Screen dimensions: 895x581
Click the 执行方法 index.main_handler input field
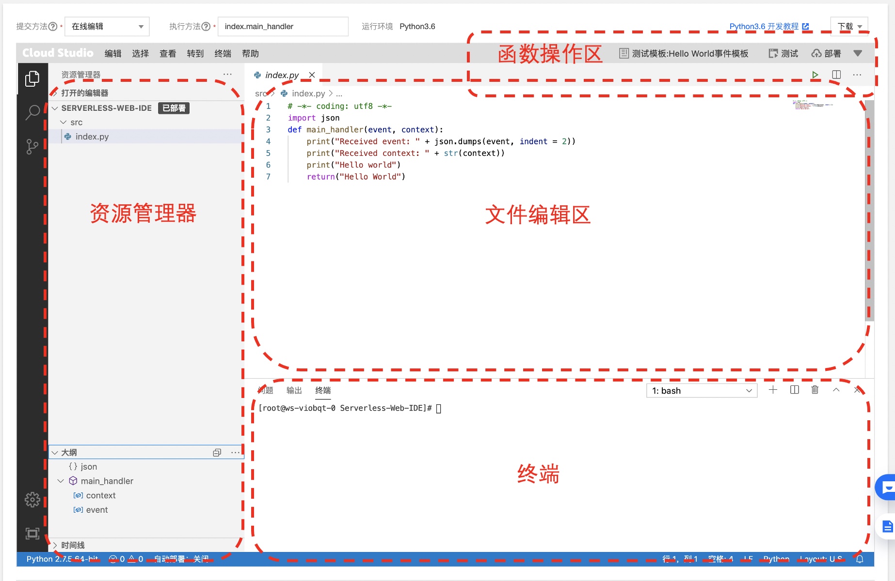click(x=283, y=27)
